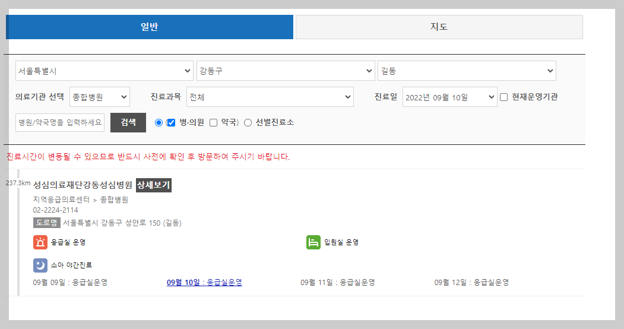Click the red 진료시간 변동 notice text
624x329 pixels.
[x=148, y=157]
